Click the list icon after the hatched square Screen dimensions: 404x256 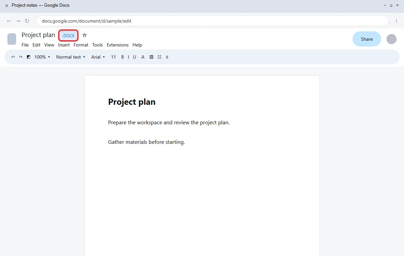coord(160,57)
